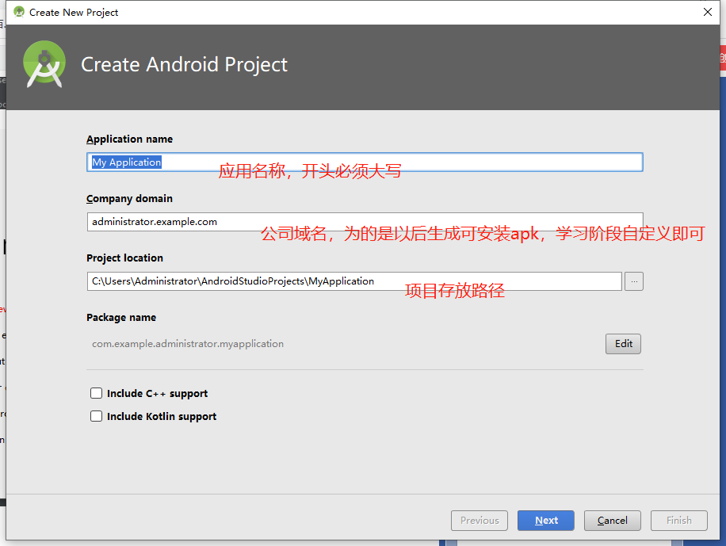This screenshot has height=546, width=726.
Task: Click the Next button
Action: [x=546, y=521]
